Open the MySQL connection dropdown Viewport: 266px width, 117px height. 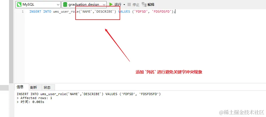coord(38,4)
